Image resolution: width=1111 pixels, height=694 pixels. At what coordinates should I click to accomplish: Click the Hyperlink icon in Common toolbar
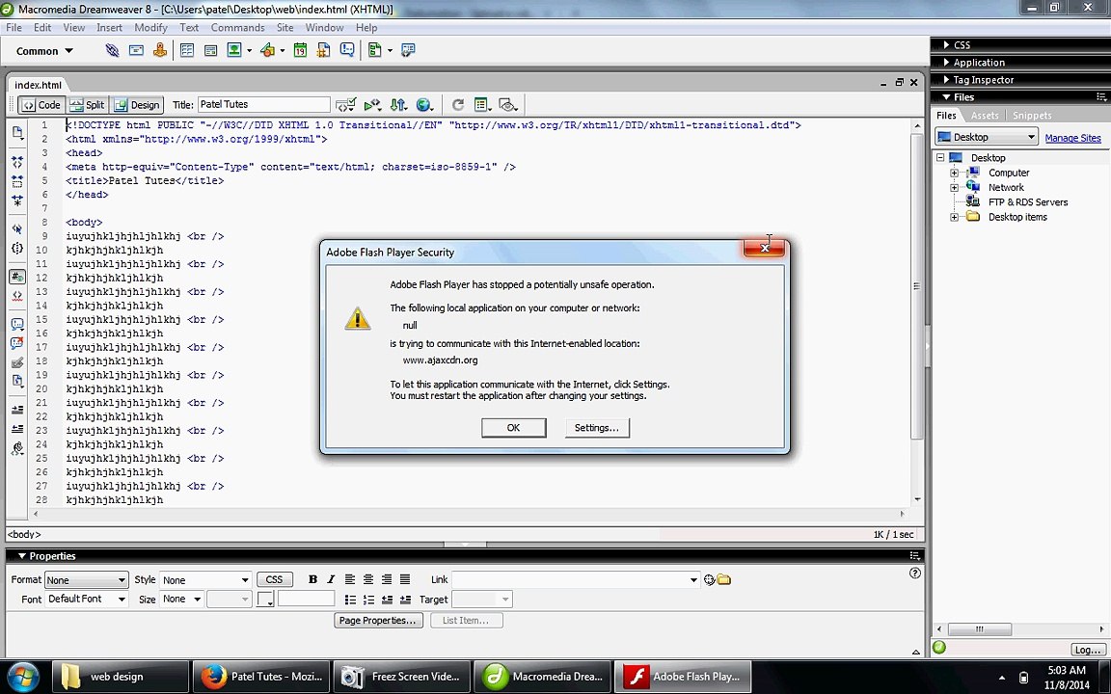coord(112,50)
